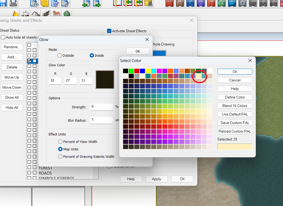Pick the bright green palette swatch
This screenshot has width=283, height=206.
(131, 71)
